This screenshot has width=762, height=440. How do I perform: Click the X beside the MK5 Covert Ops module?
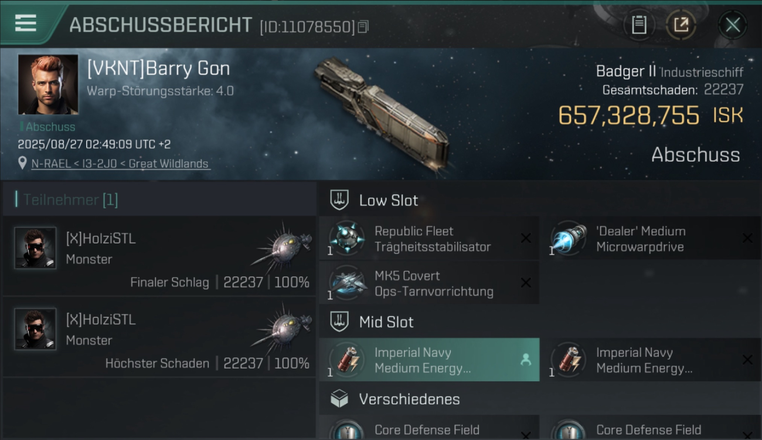[x=526, y=283]
